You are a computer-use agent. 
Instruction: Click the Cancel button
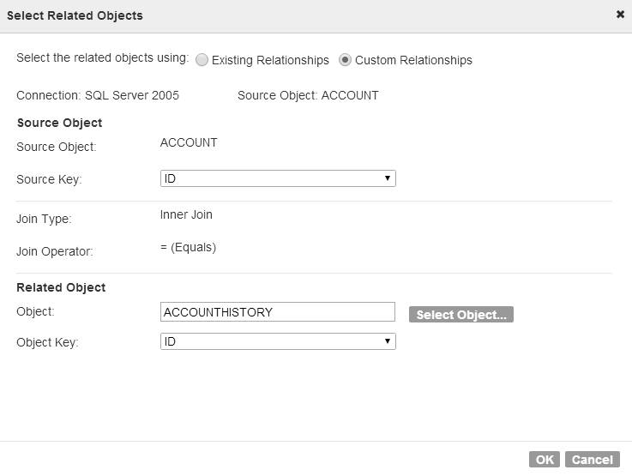(x=592, y=460)
